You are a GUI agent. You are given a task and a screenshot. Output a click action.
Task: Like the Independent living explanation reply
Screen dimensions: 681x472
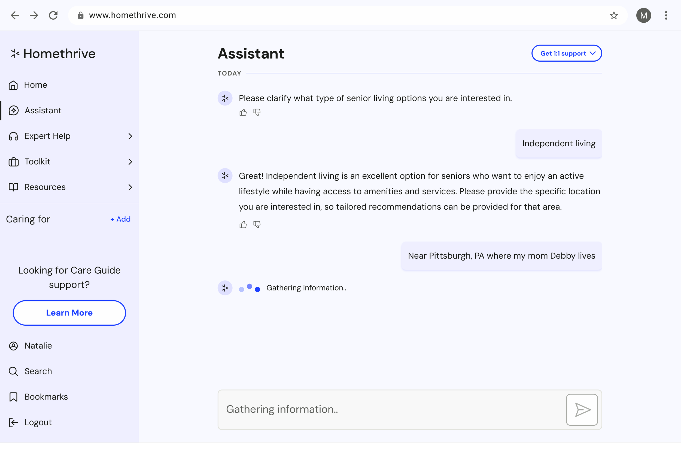pyautogui.click(x=243, y=225)
